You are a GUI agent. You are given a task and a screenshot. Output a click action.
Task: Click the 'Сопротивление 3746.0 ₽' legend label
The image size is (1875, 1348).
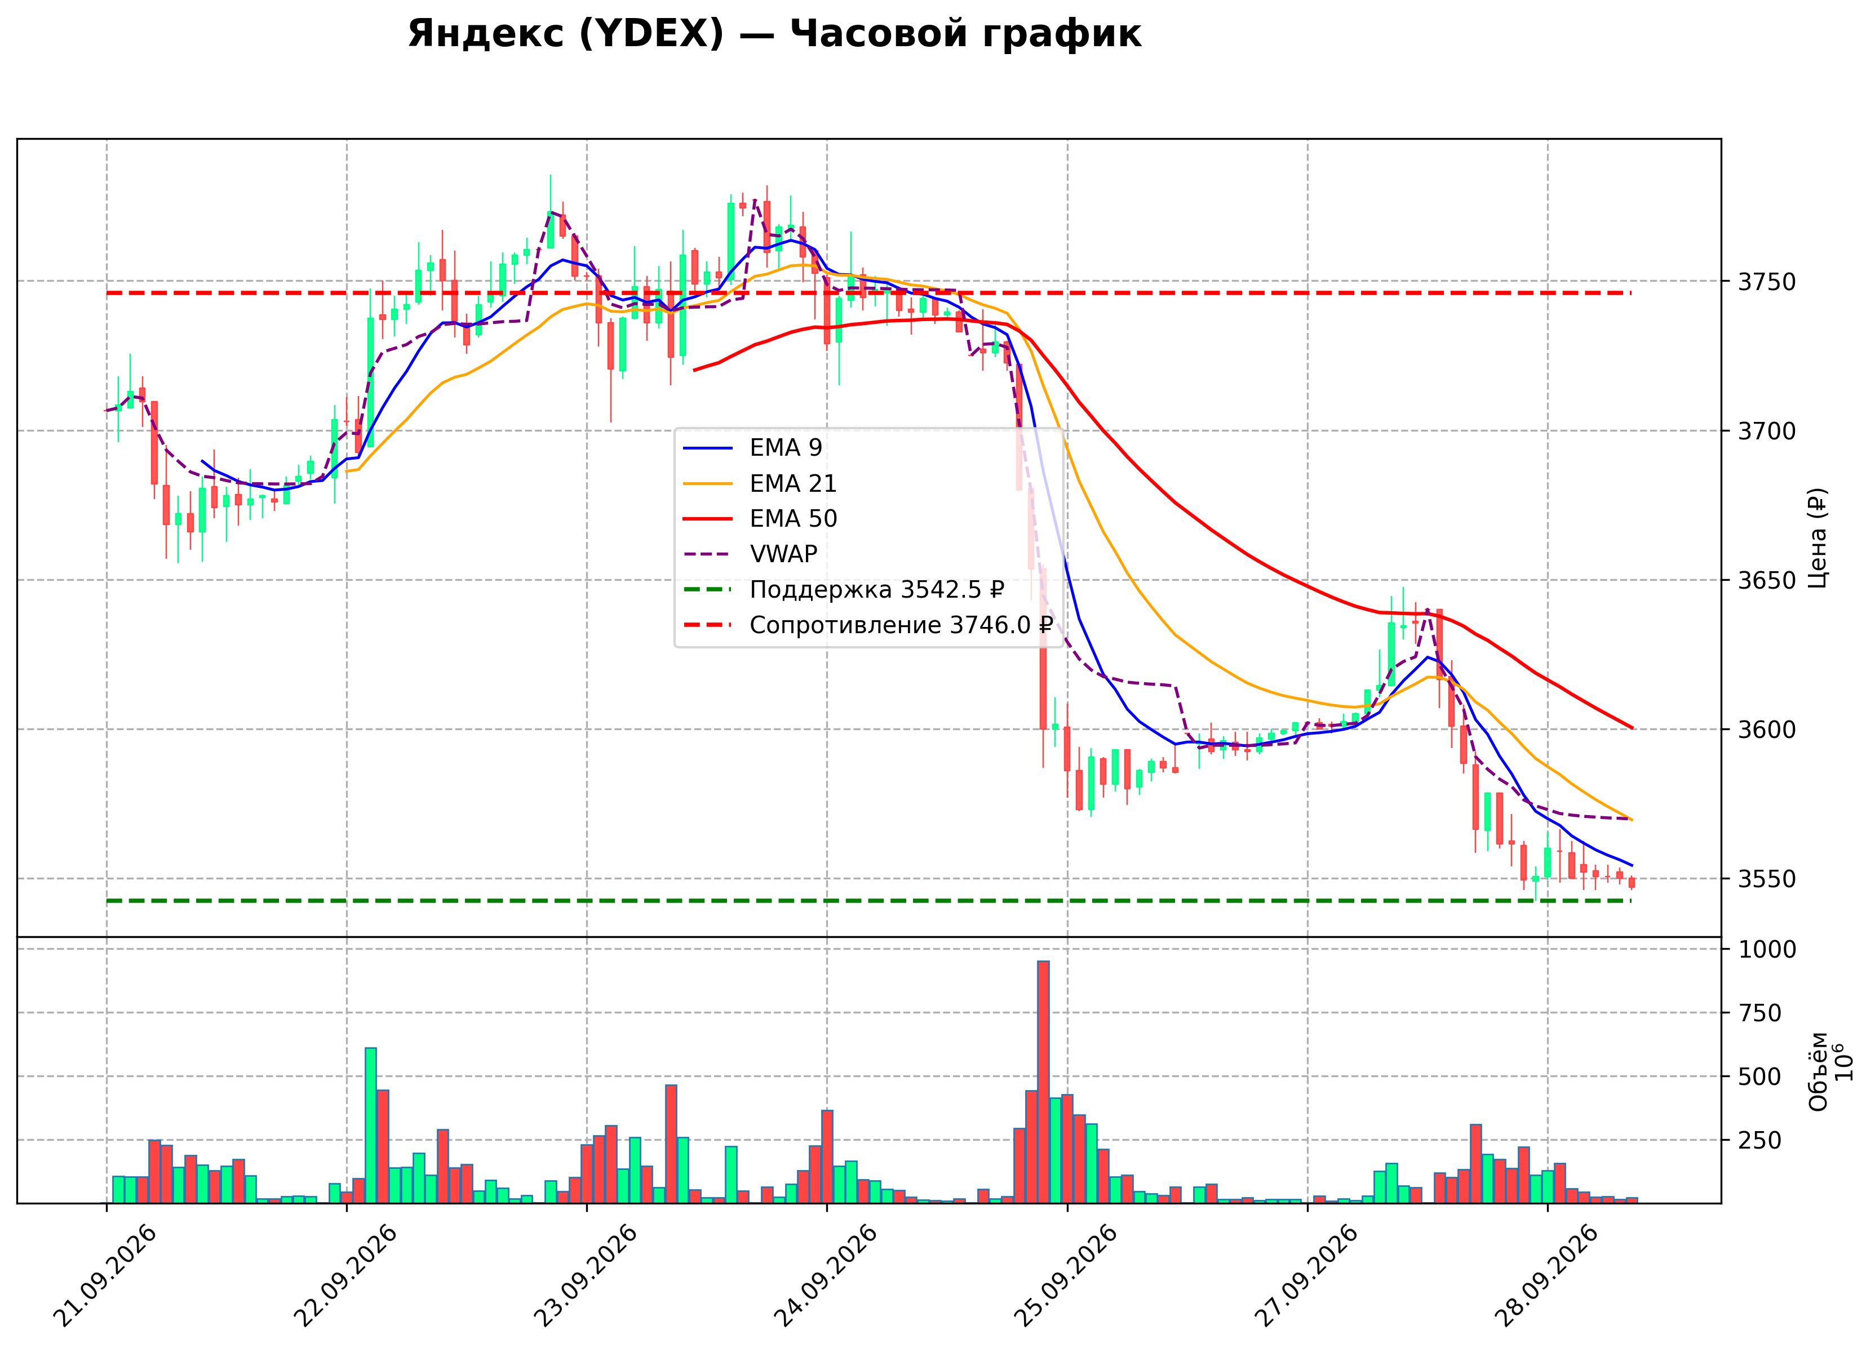[x=901, y=625]
